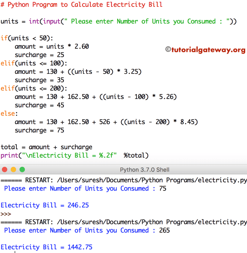The height and width of the screenshot is (253, 247).
Task: Expand the second RESTART banner line
Action: [x=123, y=222]
